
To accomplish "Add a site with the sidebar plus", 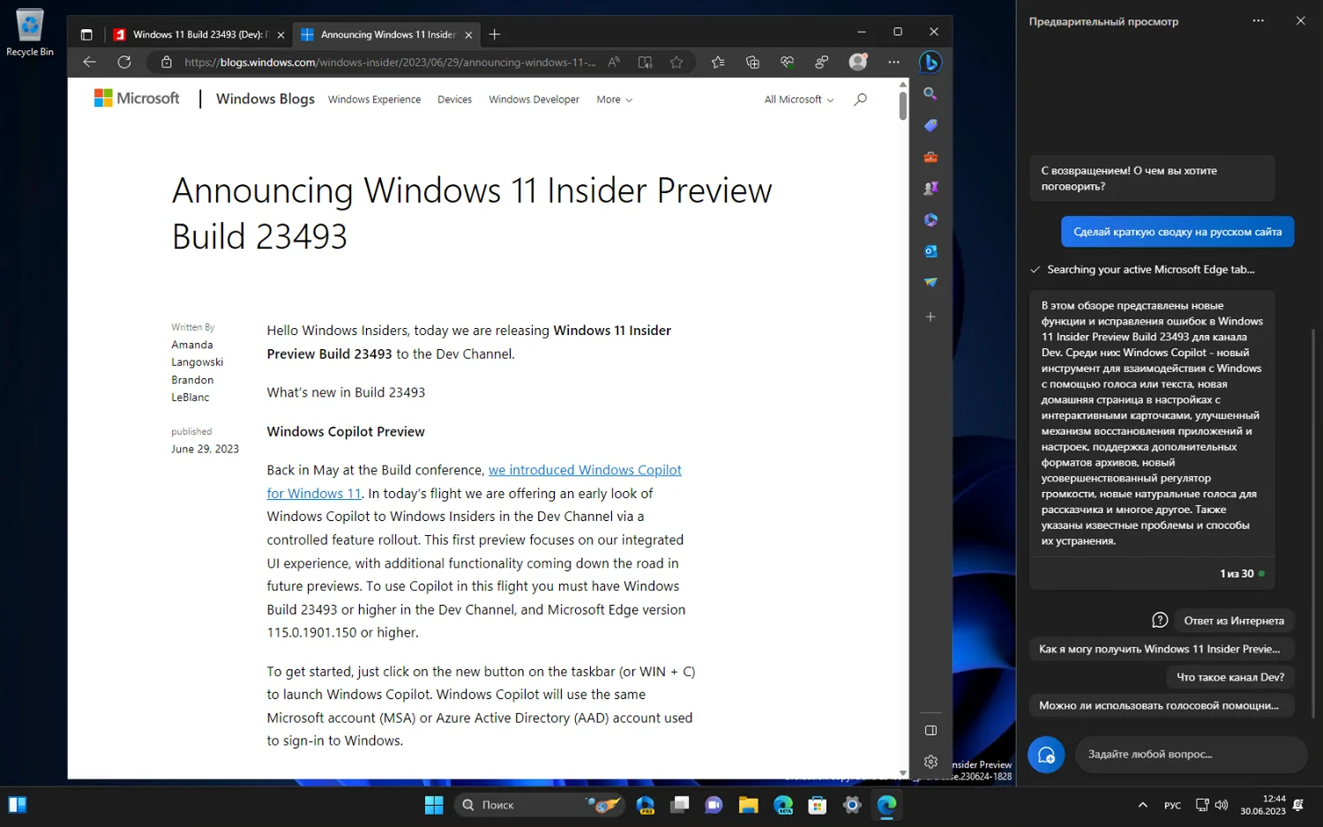I will [x=930, y=317].
